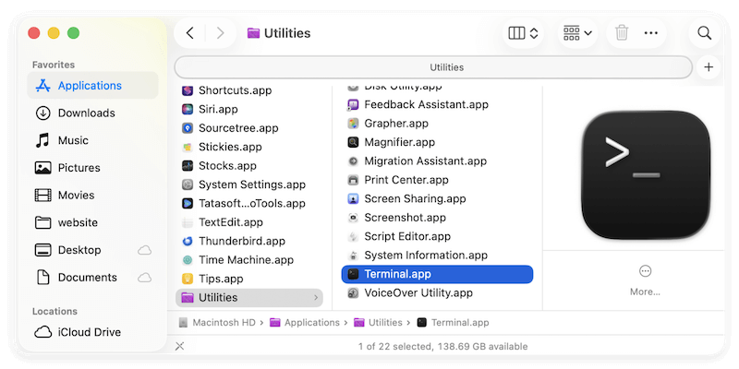Click Terminal.app in the path bar
Viewport: 739px width, 369px height.
(x=454, y=322)
